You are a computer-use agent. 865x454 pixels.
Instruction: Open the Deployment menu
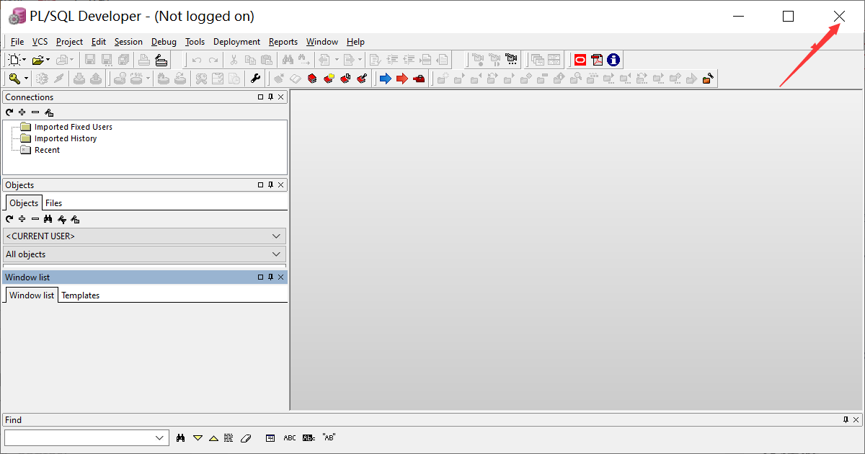236,42
